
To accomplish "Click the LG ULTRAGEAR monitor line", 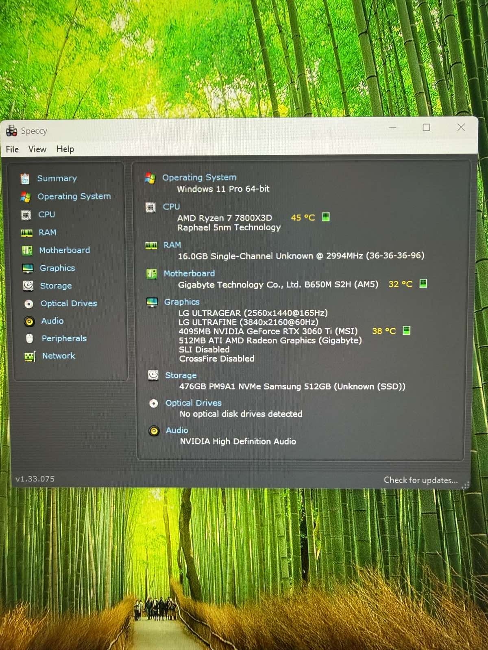I will pyautogui.click(x=253, y=313).
